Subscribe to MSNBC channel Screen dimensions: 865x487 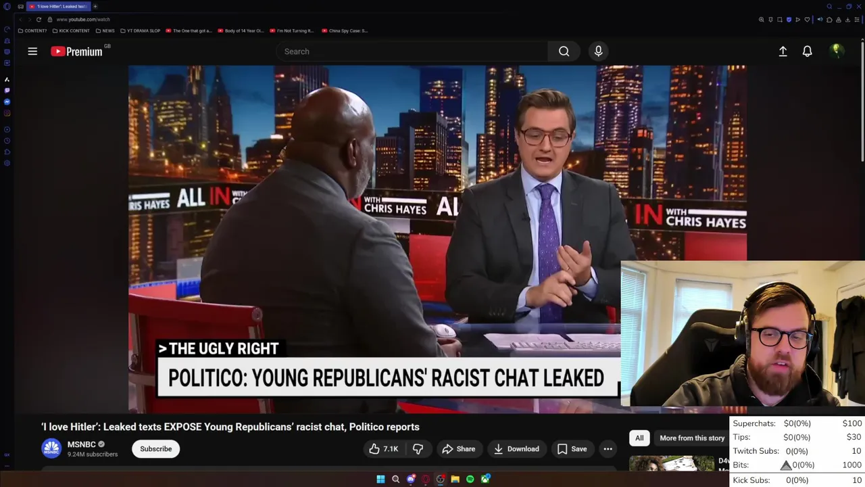pyautogui.click(x=155, y=448)
